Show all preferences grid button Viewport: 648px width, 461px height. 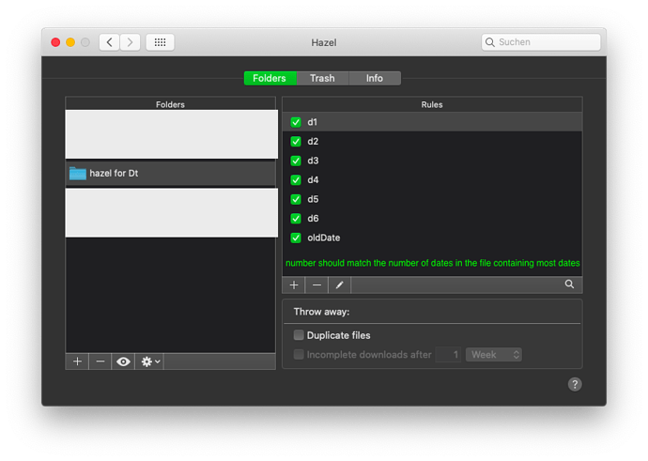pyautogui.click(x=160, y=42)
